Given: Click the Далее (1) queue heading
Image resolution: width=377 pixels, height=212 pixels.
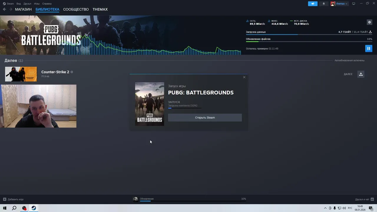Looking at the screenshot, I should click(x=14, y=60).
